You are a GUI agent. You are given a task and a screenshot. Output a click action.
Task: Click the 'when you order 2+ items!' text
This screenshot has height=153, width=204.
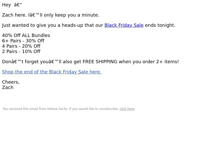(x=149, y=62)
